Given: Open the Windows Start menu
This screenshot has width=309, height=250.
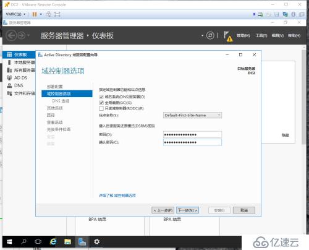Looking at the screenshot, I should 9,242.
